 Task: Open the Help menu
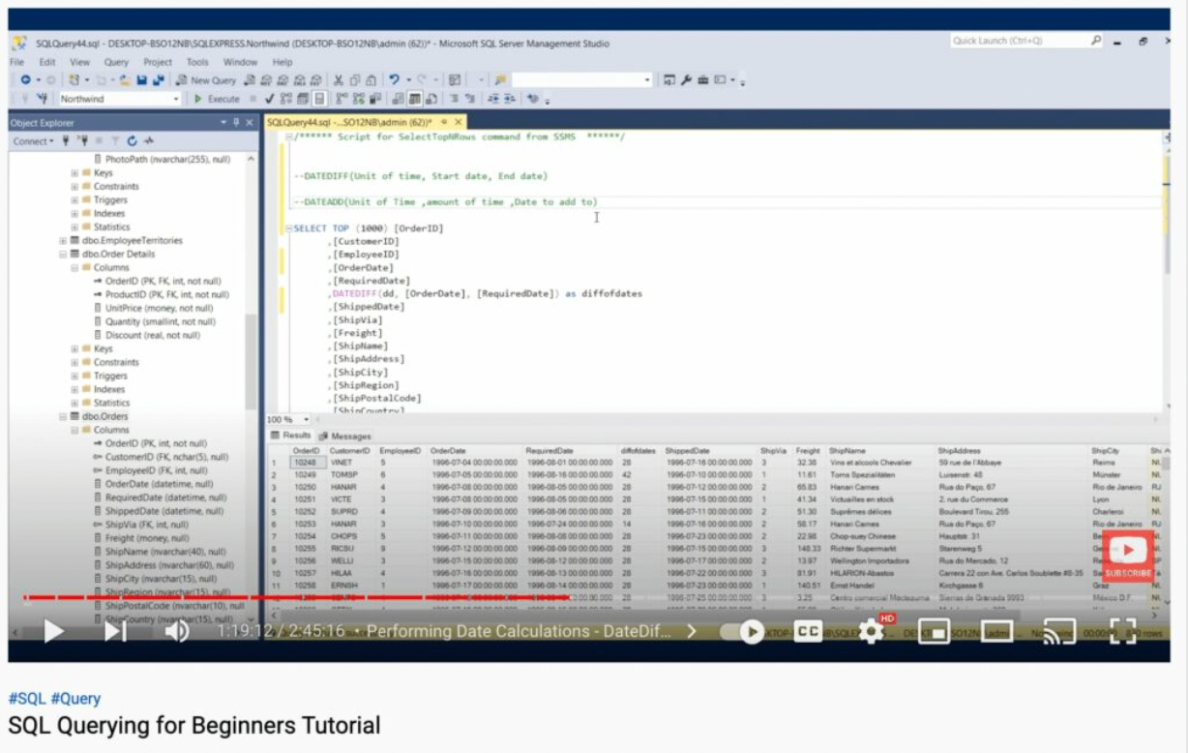pos(282,62)
